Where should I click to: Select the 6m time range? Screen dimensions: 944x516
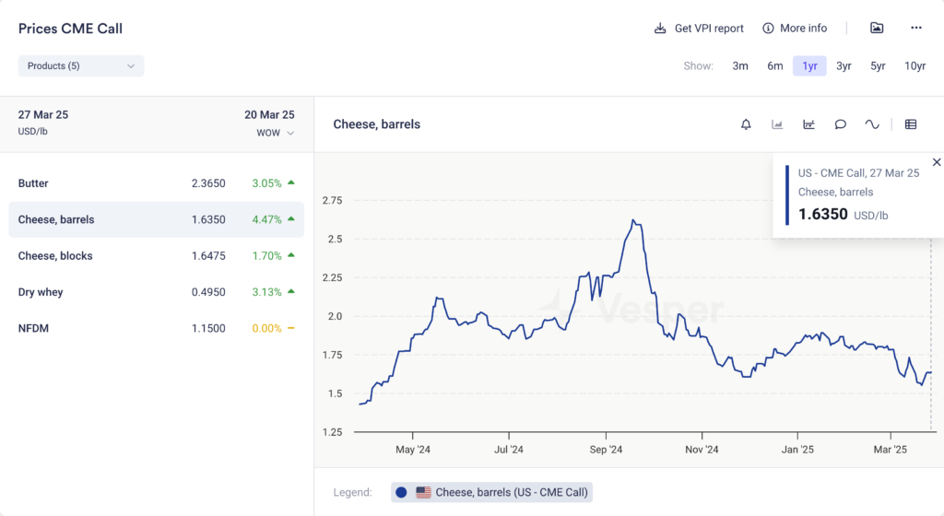tap(775, 66)
